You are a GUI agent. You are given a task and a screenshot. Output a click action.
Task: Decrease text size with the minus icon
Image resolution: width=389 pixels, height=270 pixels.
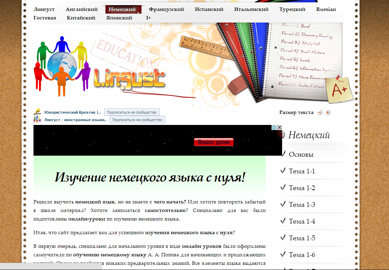coord(320,113)
